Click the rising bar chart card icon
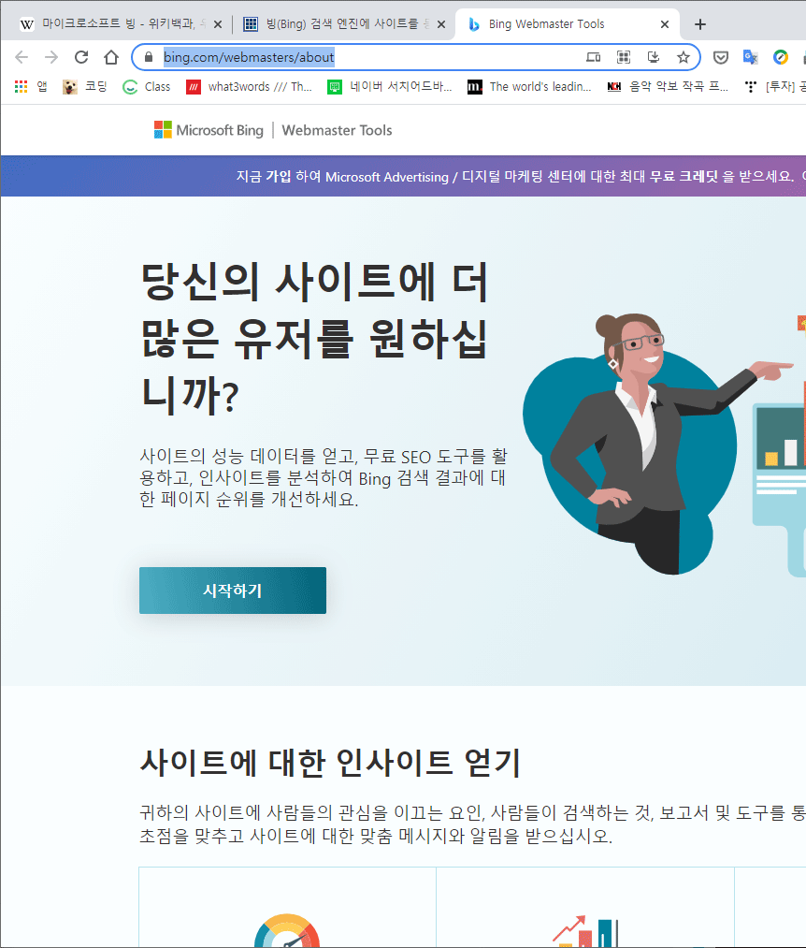806x948 pixels. click(x=585, y=931)
